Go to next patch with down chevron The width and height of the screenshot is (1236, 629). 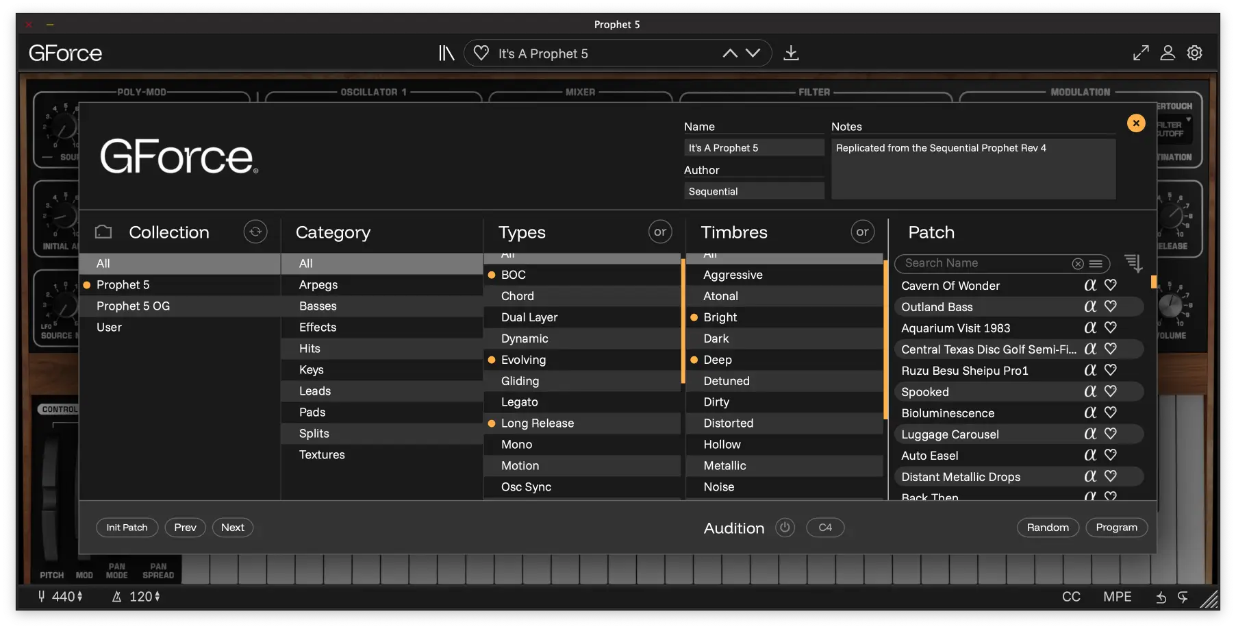point(753,53)
